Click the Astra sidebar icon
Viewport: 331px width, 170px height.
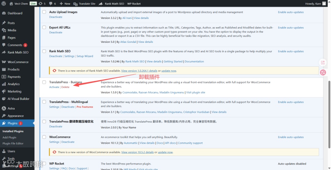[4, 108]
